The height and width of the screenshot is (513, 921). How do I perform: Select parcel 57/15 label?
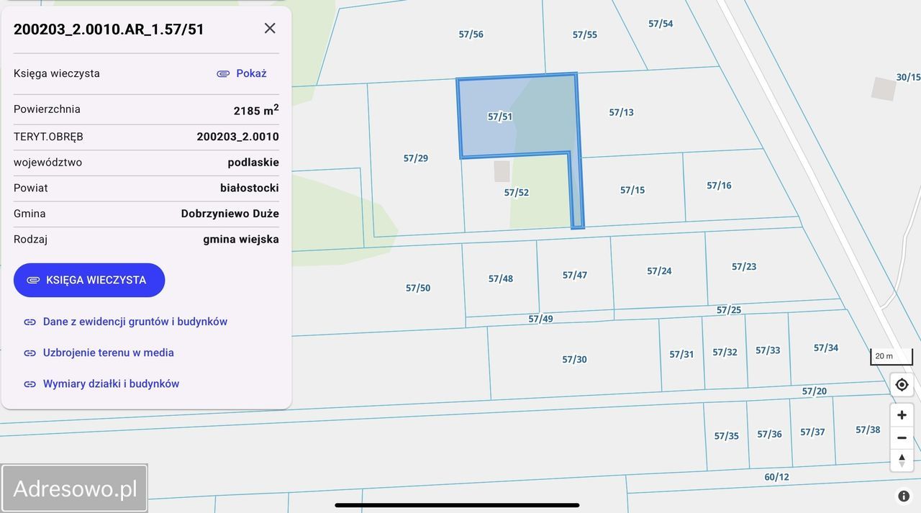click(x=632, y=190)
